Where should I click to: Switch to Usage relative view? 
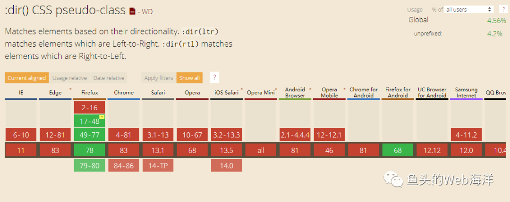tap(69, 78)
